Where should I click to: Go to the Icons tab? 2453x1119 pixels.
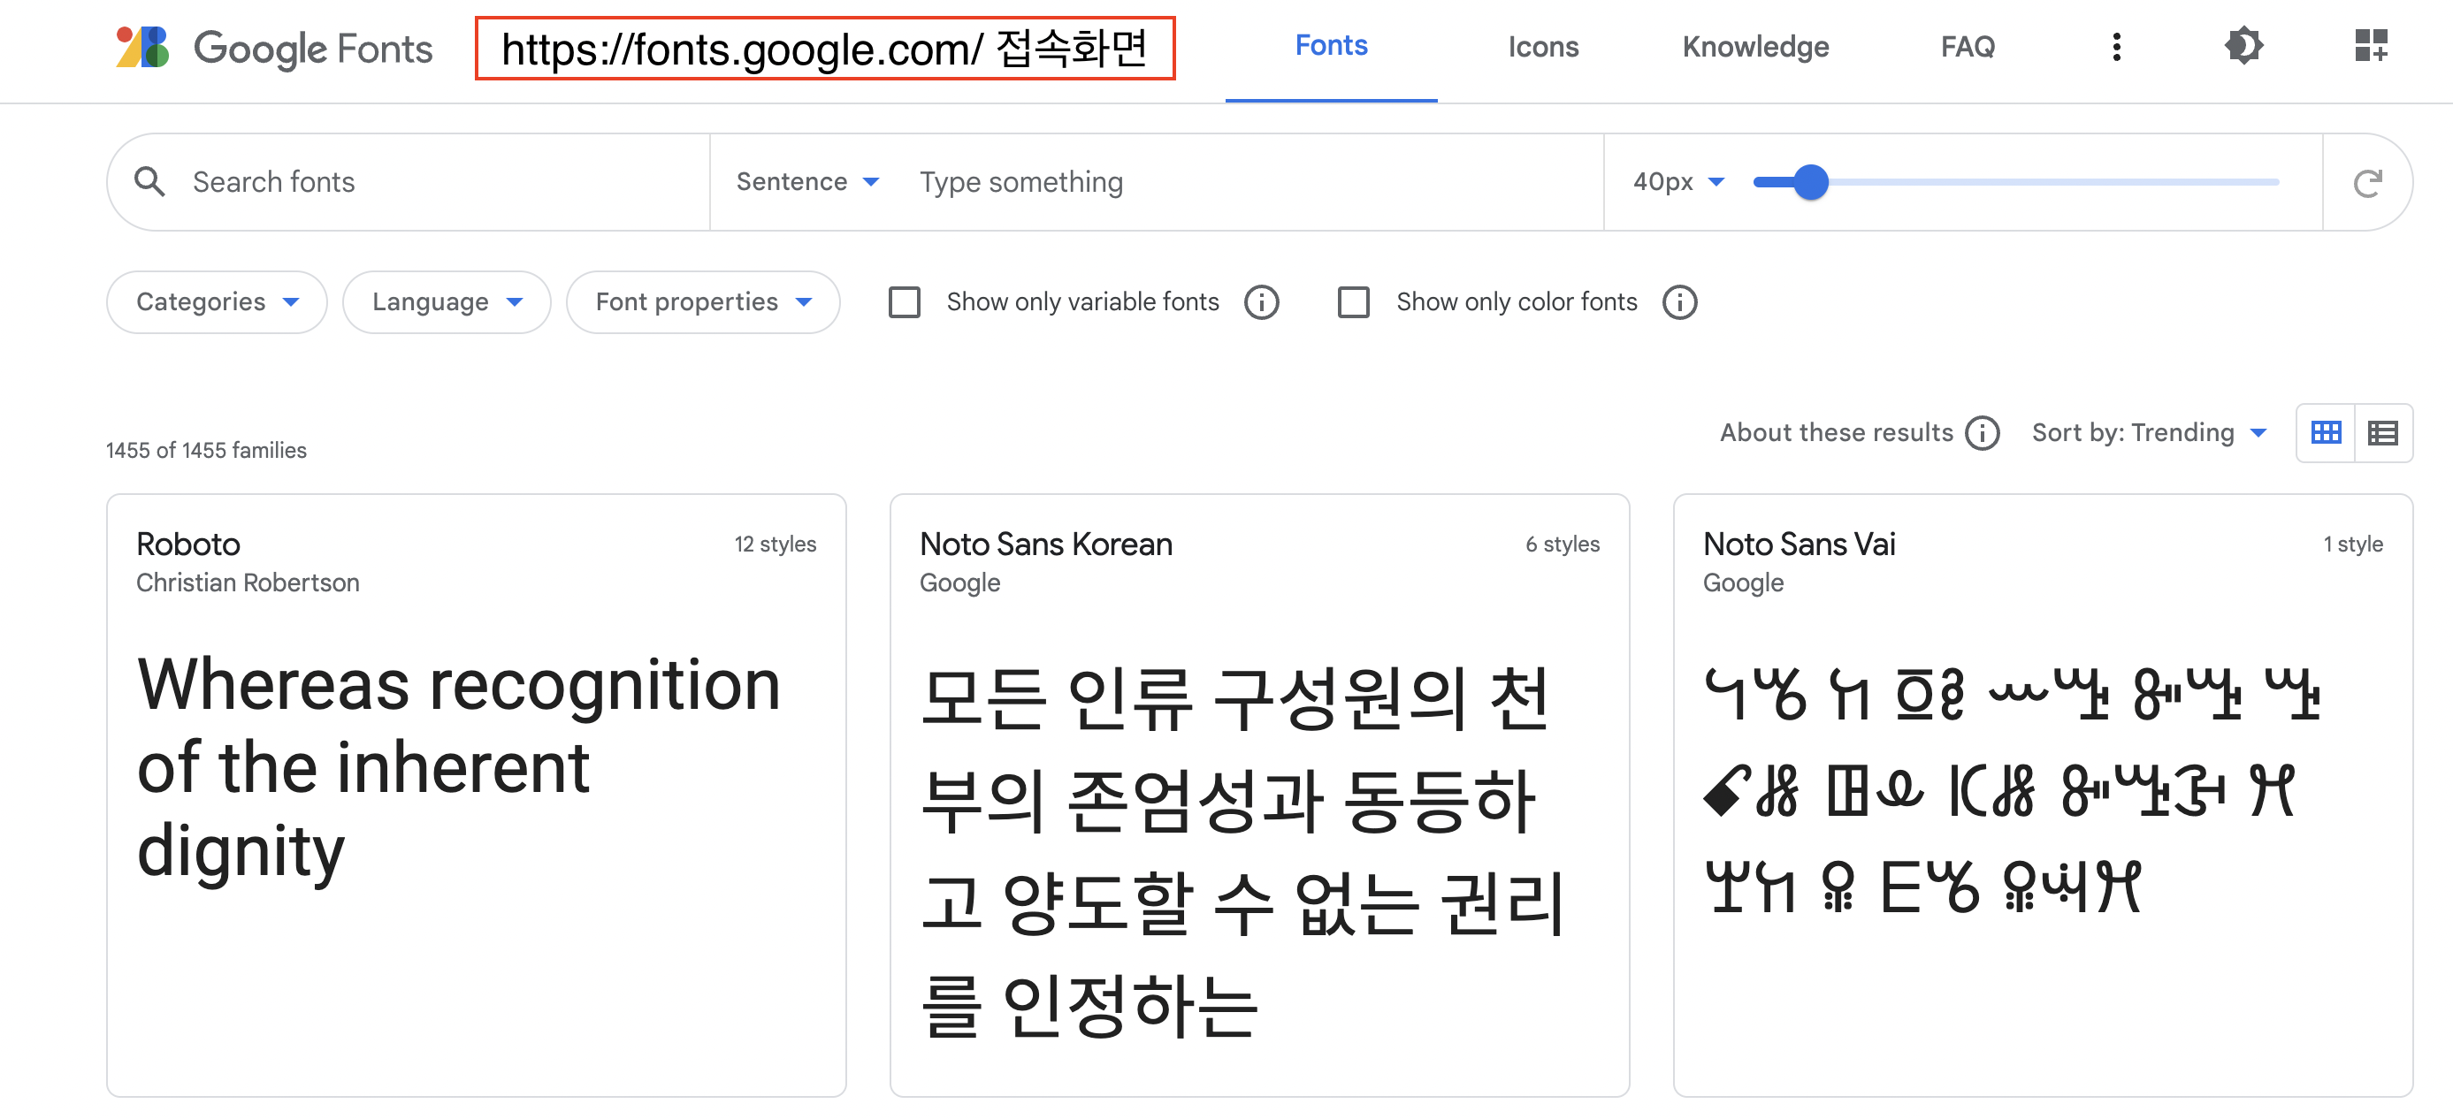[x=1543, y=47]
